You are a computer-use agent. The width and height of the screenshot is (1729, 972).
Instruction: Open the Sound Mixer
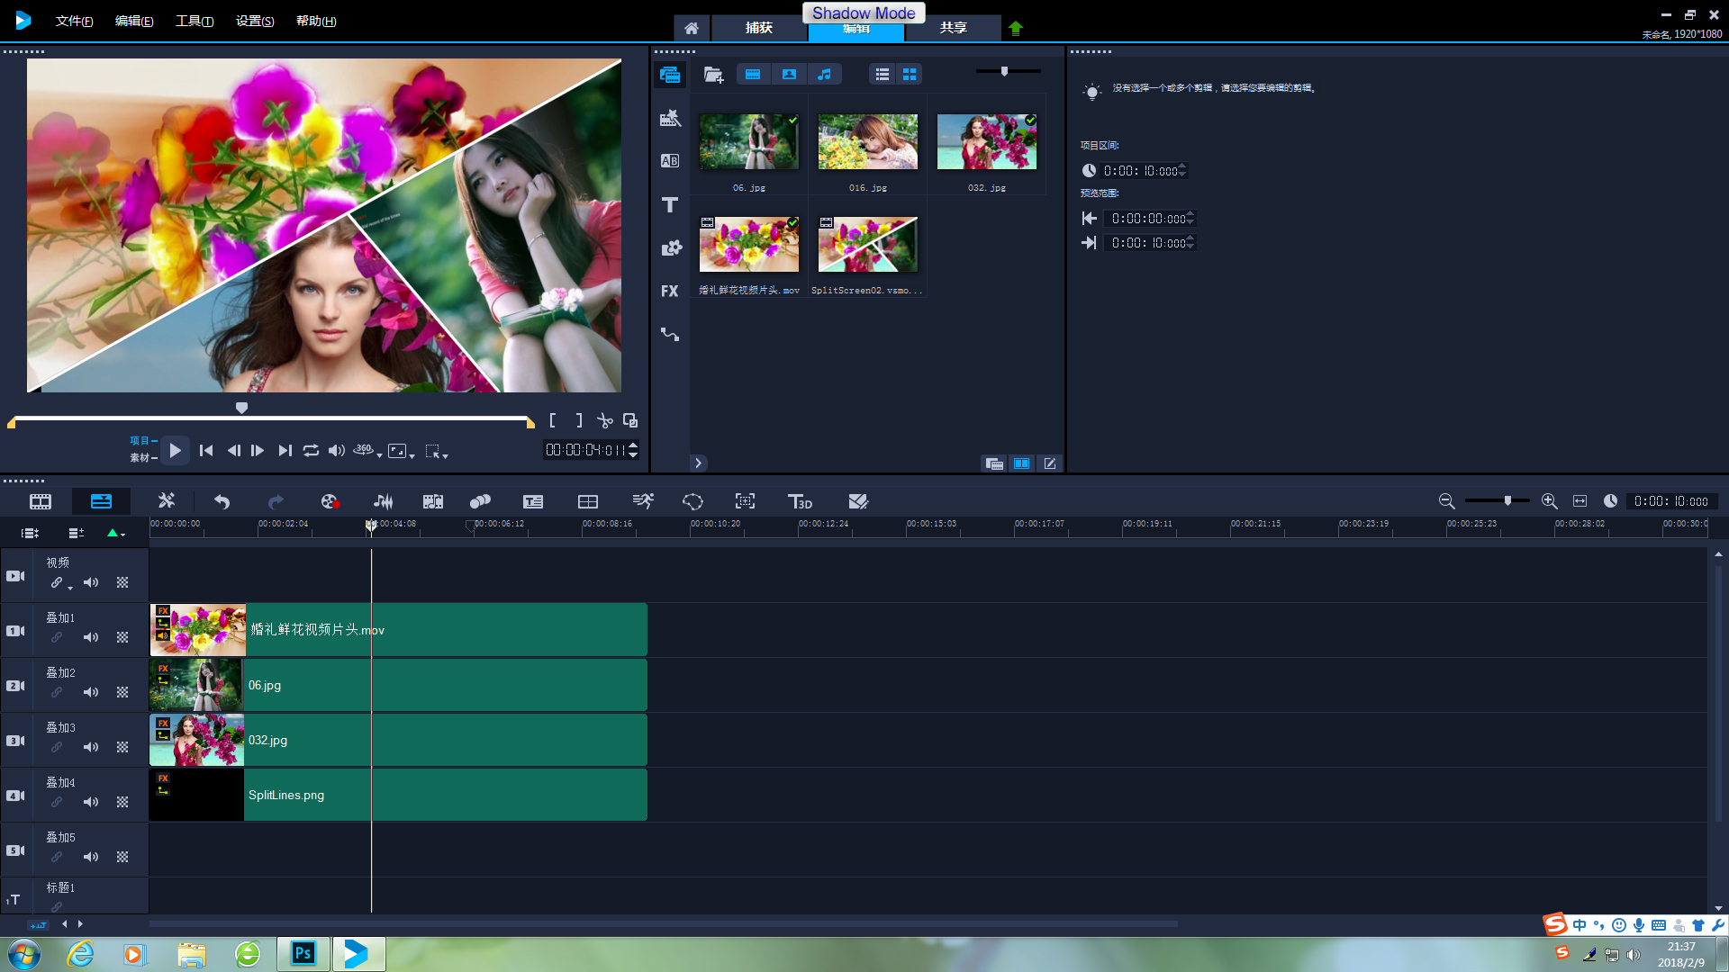384,501
